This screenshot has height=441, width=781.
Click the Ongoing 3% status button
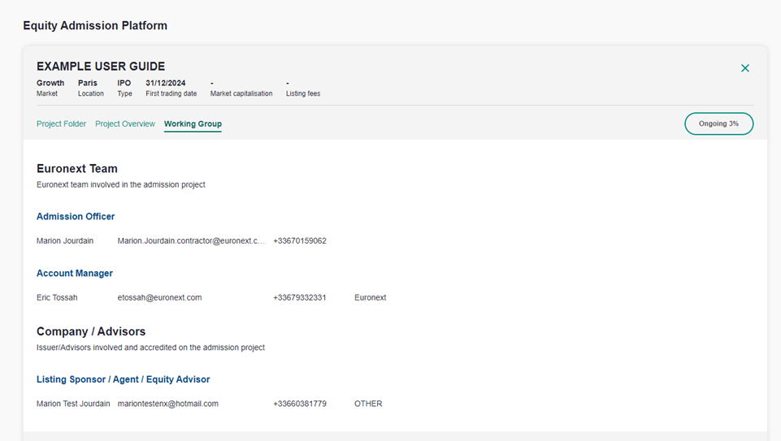tap(718, 123)
